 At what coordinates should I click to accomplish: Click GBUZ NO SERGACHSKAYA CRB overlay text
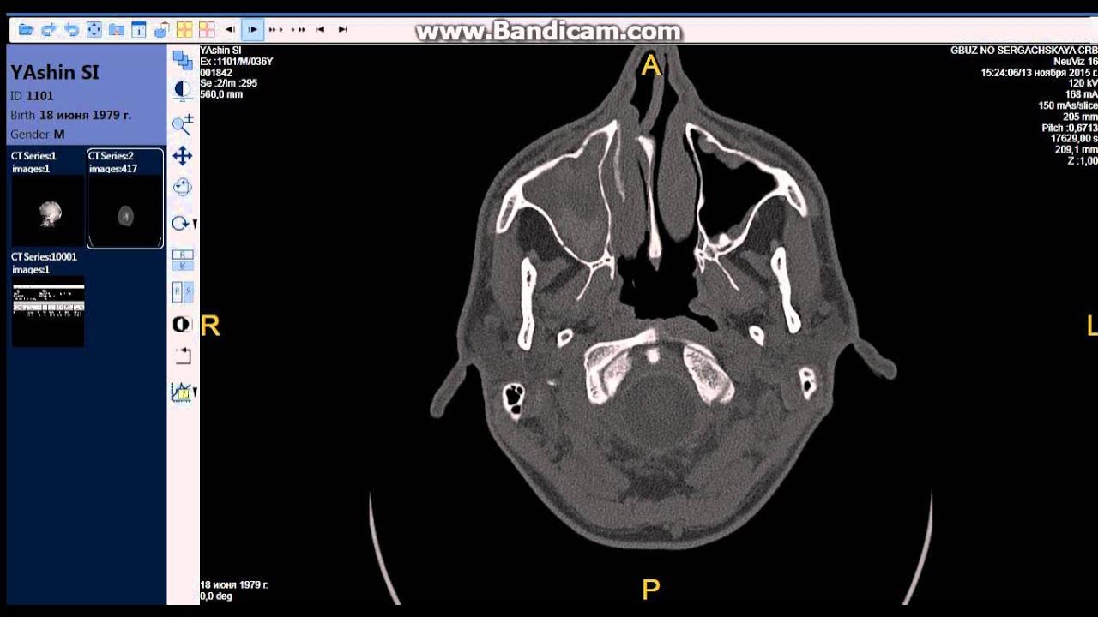[1023, 50]
